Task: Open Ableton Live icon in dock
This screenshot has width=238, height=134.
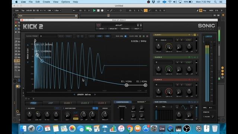Action: pos(162,128)
